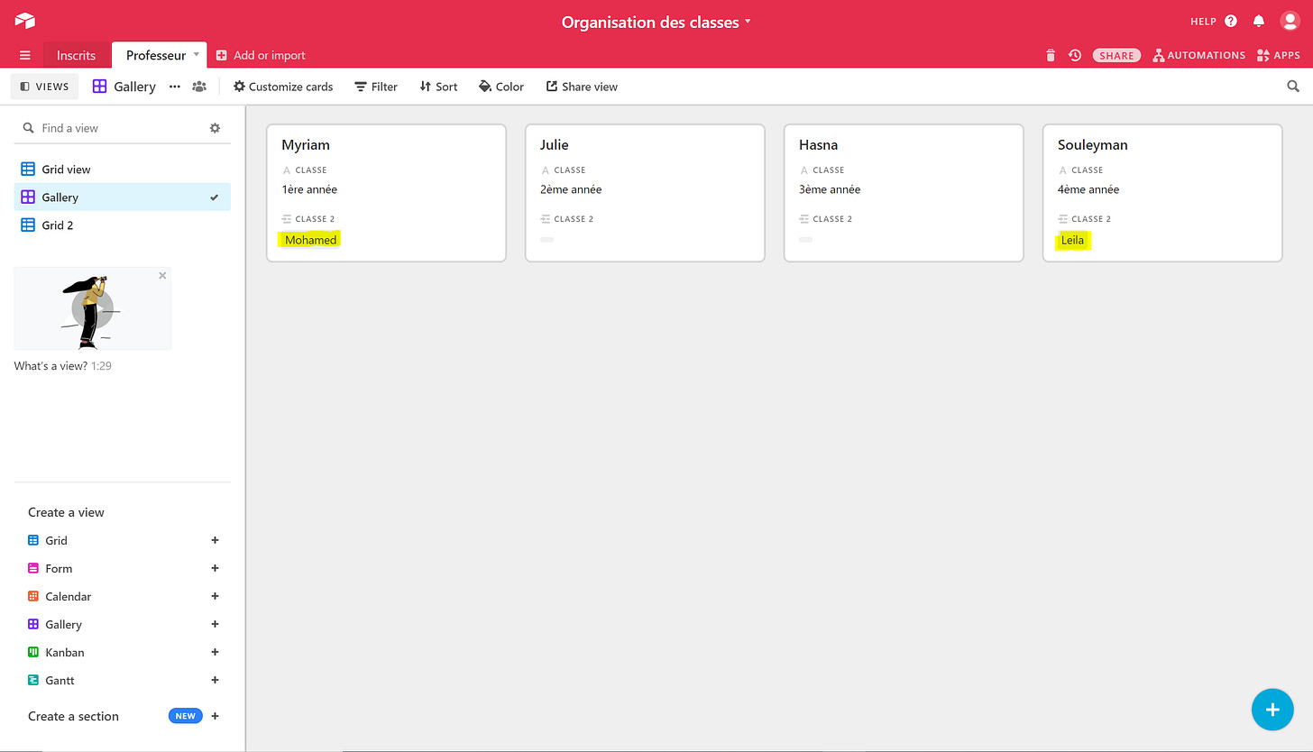This screenshot has width=1313, height=752.
Task: Open the Help question mark icon
Action: [x=1231, y=21]
